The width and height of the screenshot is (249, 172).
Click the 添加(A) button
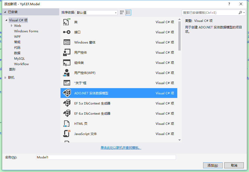pos(213,165)
